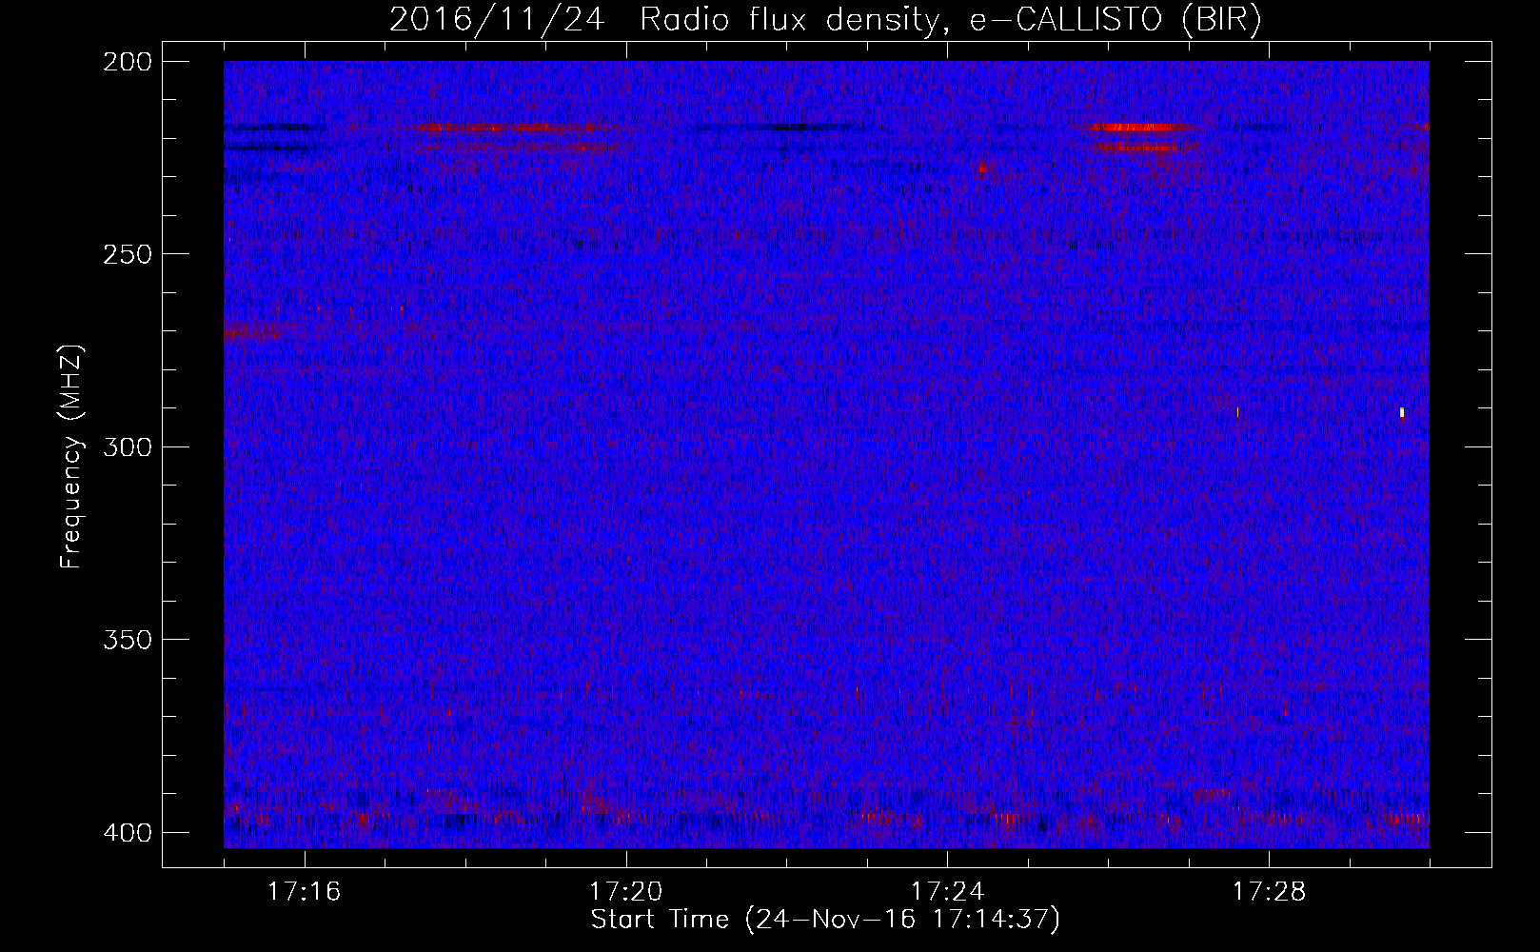Click the 350 frequency axis label
Screen dimensions: 1540x952
(127, 640)
